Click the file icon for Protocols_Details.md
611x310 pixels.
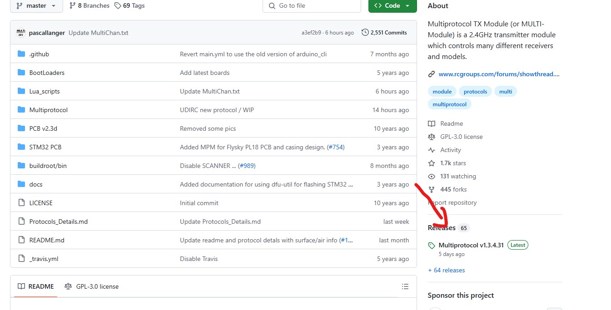pos(21,221)
